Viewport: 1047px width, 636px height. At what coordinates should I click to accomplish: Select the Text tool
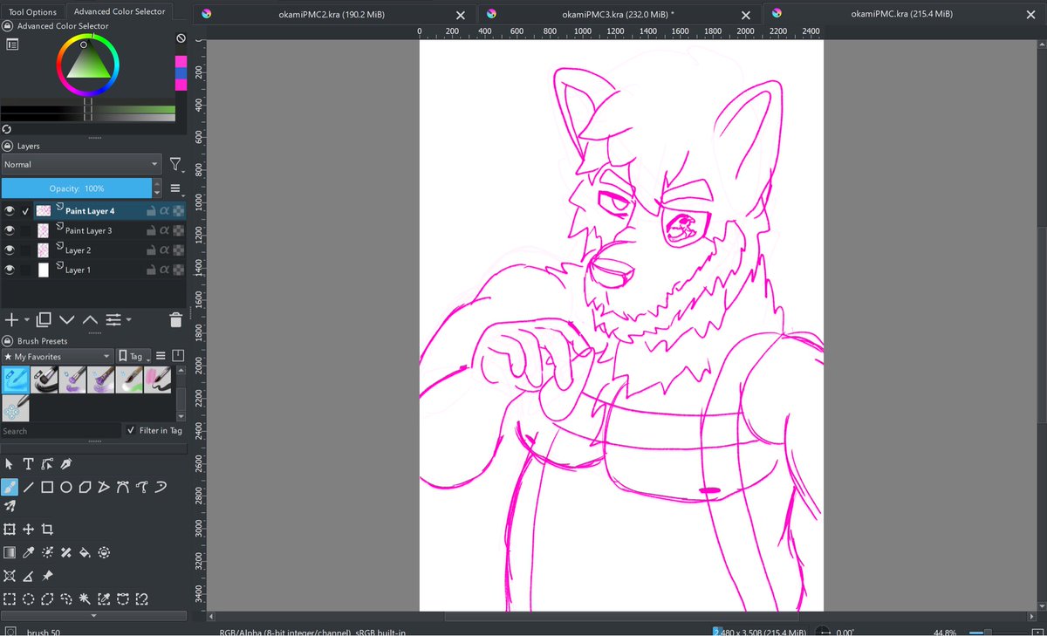(x=29, y=462)
